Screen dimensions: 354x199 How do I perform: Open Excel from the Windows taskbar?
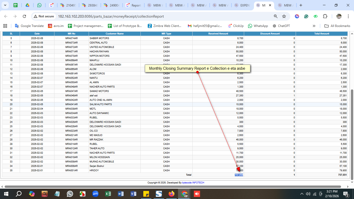click(108, 194)
